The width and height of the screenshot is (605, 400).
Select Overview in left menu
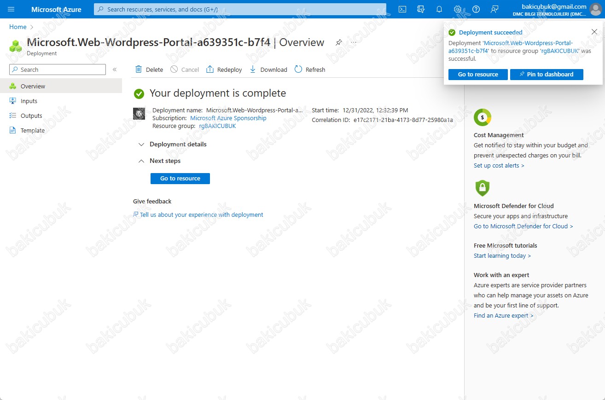click(x=61, y=86)
